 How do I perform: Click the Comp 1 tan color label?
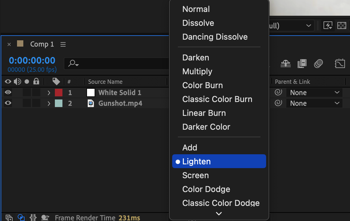[x=20, y=43]
